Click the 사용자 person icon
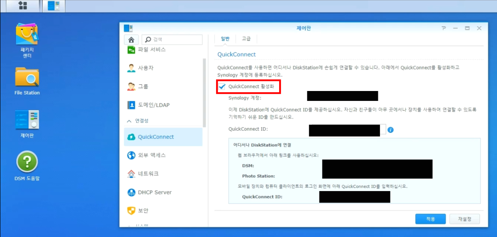 [x=131, y=68]
